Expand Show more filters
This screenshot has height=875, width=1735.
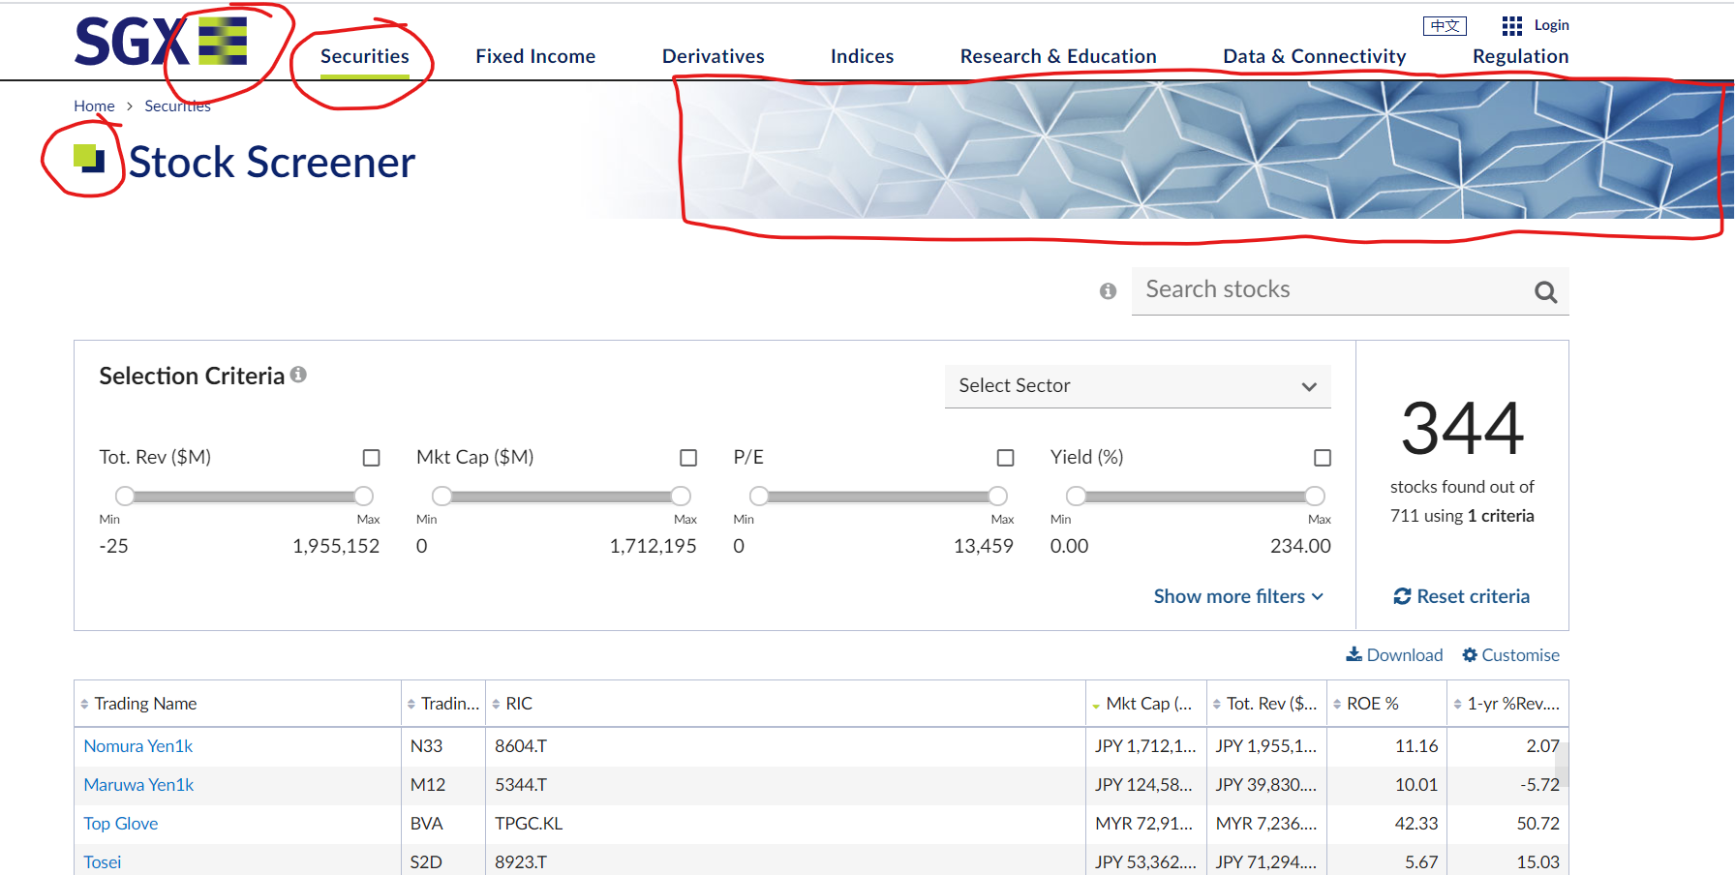tap(1238, 596)
